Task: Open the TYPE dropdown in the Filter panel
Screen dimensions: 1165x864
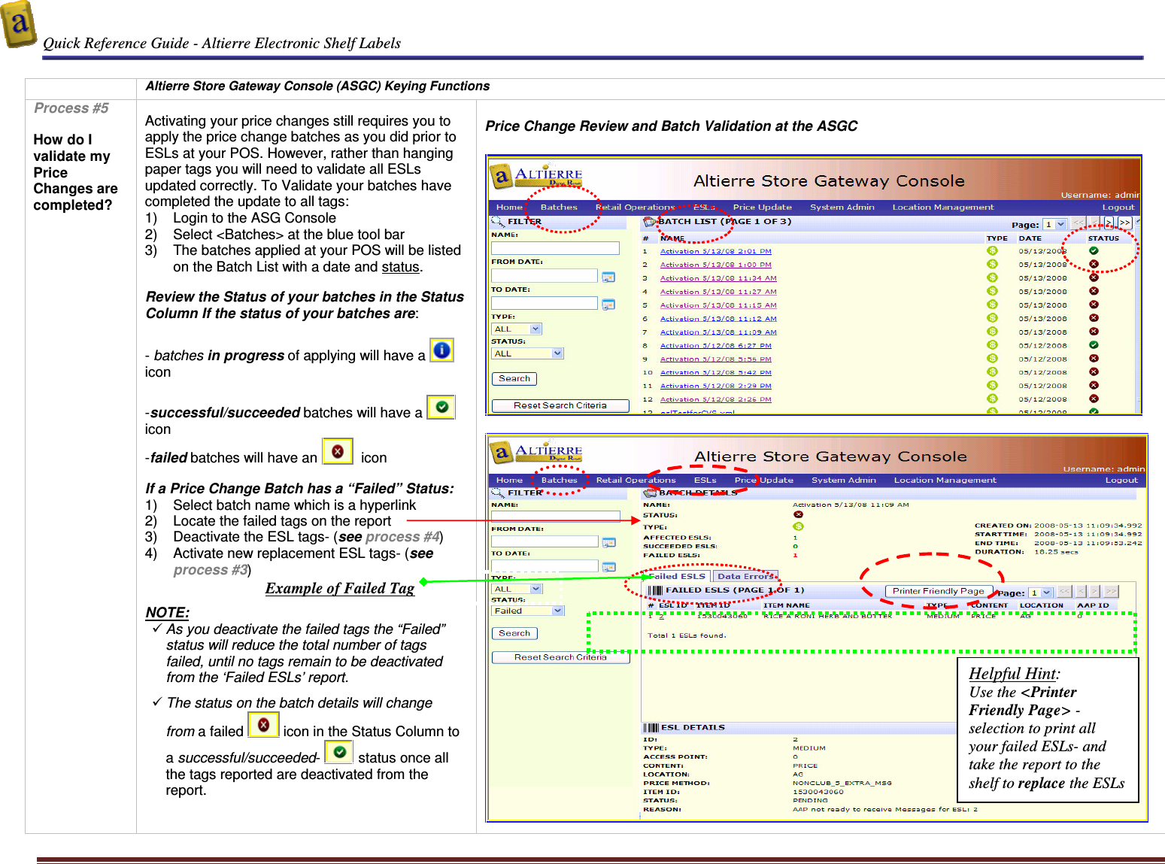Action: tap(516, 329)
